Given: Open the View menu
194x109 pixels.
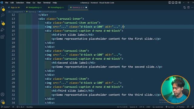Looking at the screenshot, I should pos(28,3).
